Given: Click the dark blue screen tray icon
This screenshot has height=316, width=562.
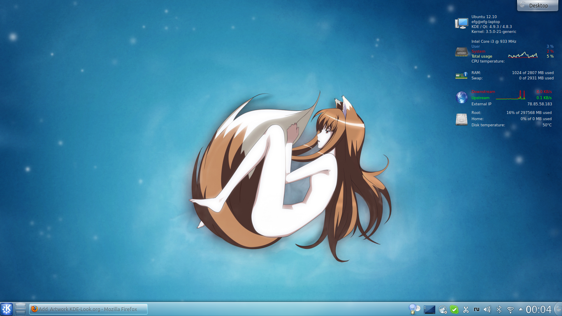Looking at the screenshot, I should pyautogui.click(x=430, y=309).
